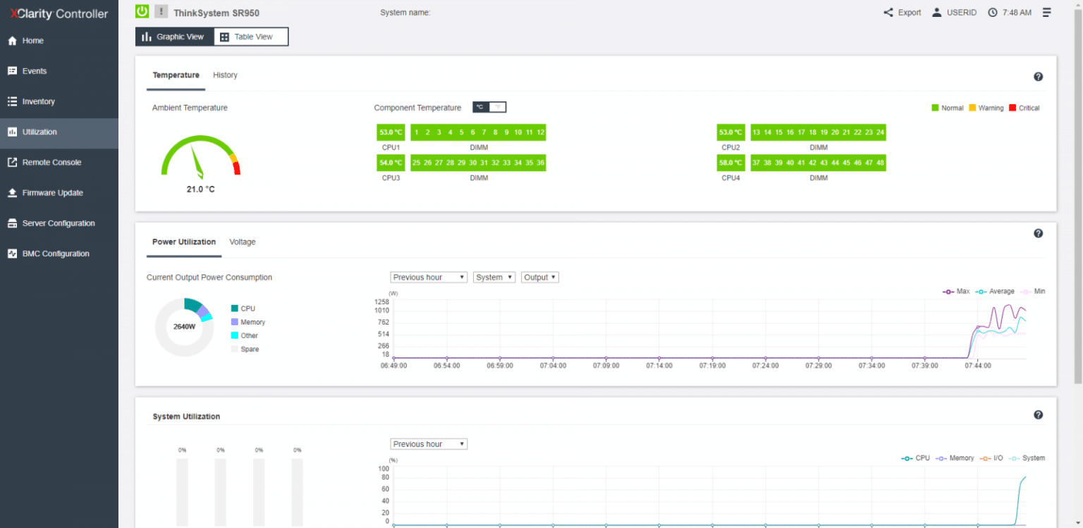The image size is (1083, 528).
Task: Click the cyan Other legend swatch
Action: (234, 335)
